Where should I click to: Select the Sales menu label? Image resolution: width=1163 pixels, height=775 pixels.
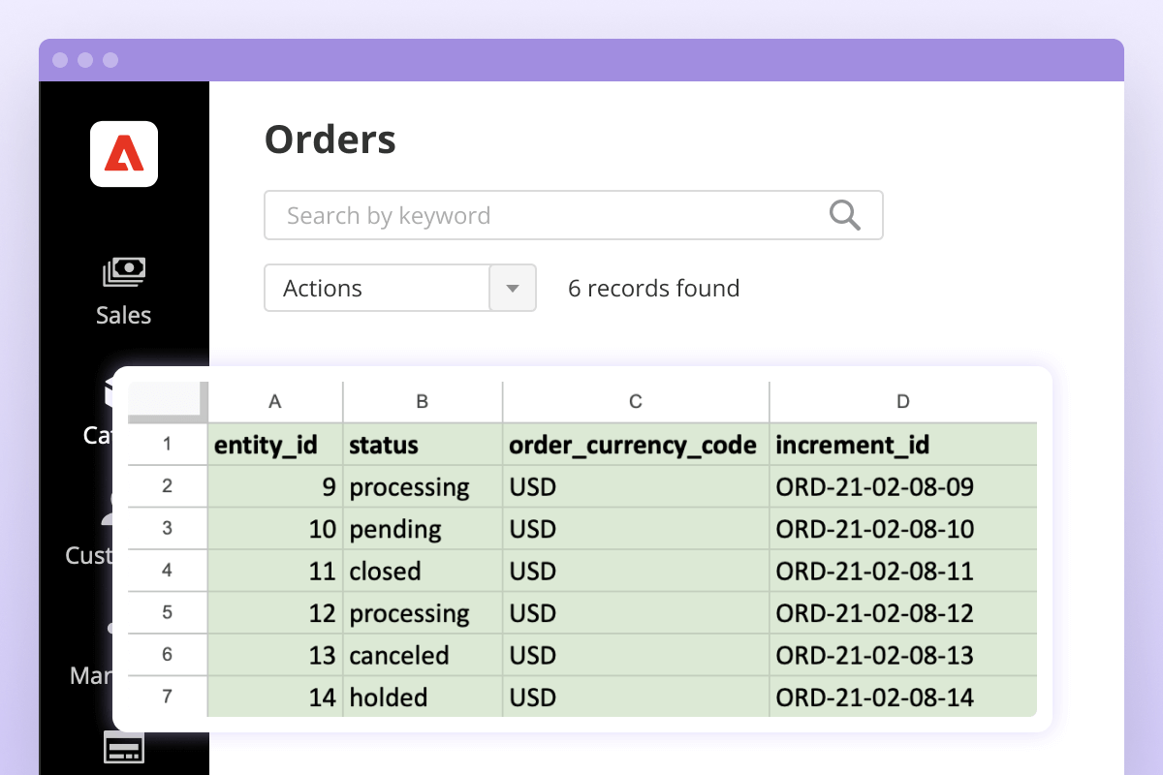point(123,315)
